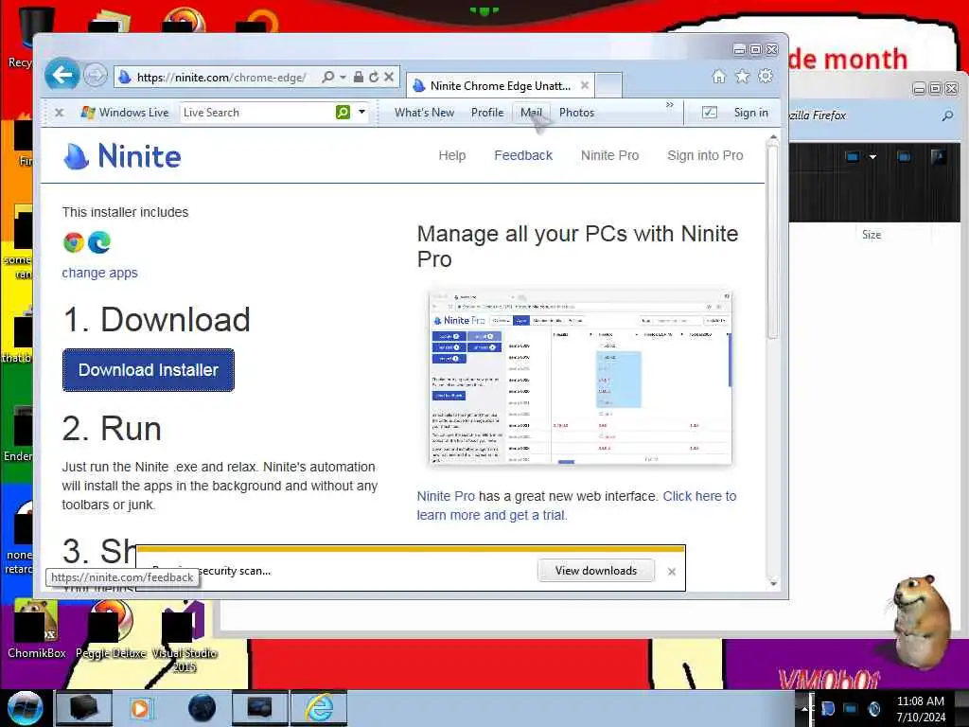The width and height of the screenshot is (969, 727).
Task: Refresh the Ninite page
Action: (x=373, y=77)
